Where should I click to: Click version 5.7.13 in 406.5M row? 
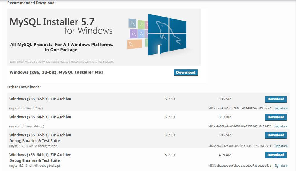[170, 135]
